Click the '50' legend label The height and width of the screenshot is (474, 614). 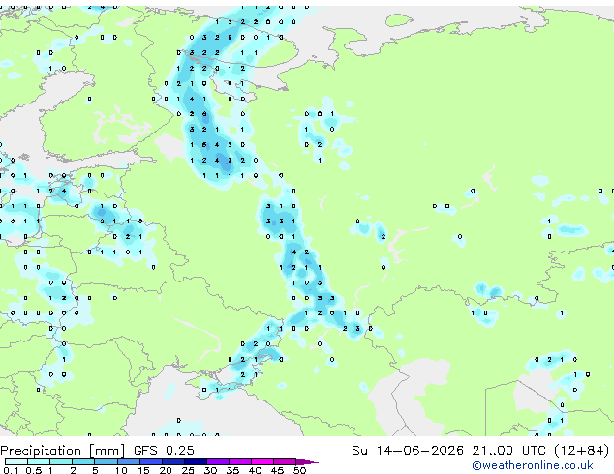(x=299, y=470)
